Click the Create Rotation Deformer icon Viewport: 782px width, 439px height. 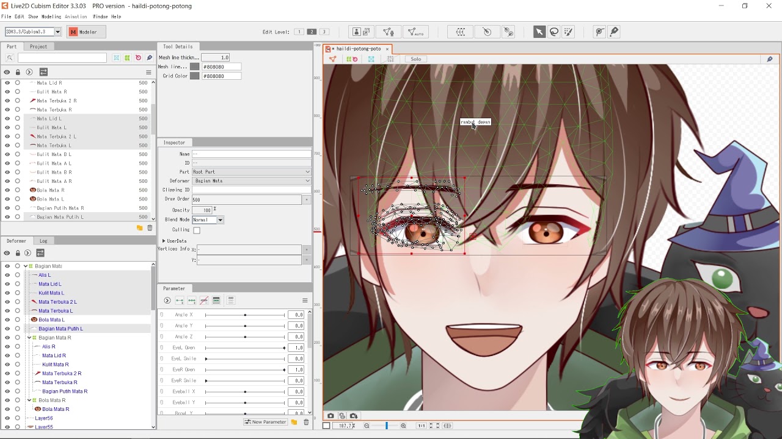(x=487, y=32)
